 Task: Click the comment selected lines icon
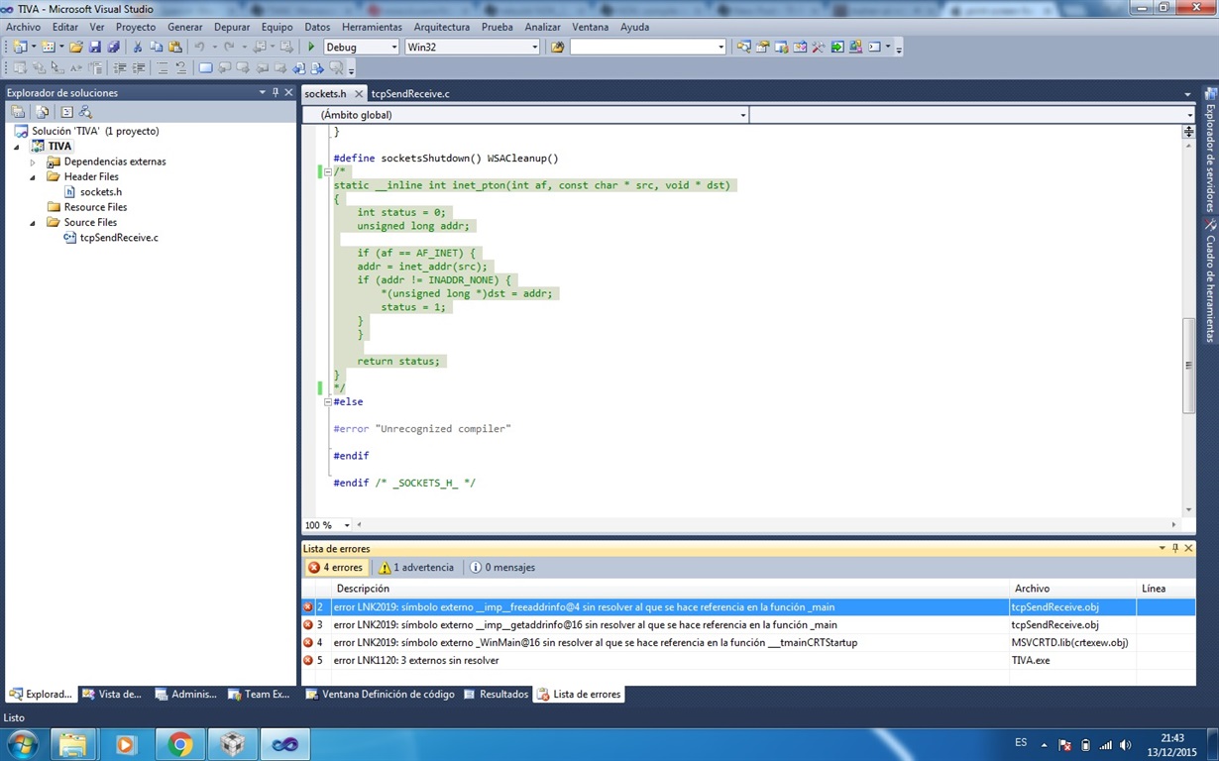pos(163,67)
